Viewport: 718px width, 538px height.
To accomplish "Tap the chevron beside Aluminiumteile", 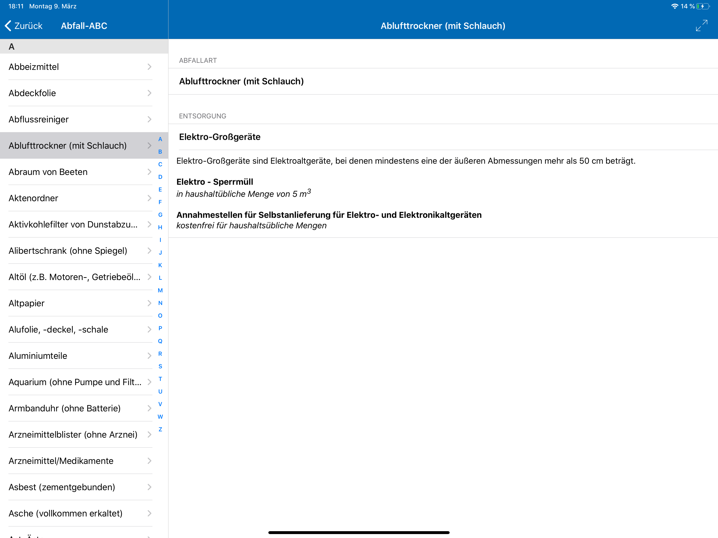I will [149, 356].
